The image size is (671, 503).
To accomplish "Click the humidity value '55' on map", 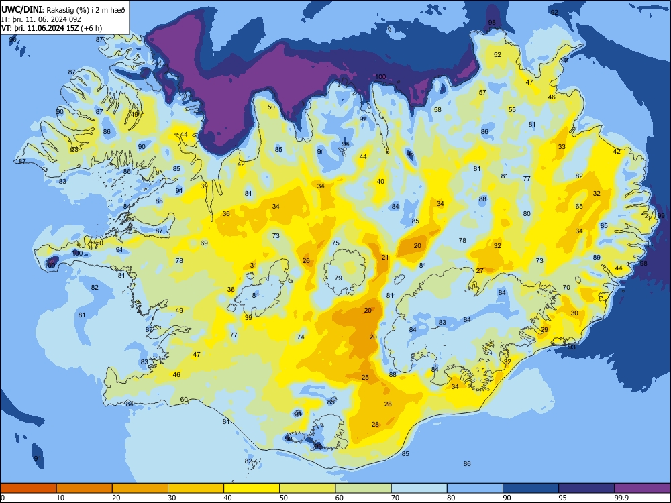I will point(512,110).
